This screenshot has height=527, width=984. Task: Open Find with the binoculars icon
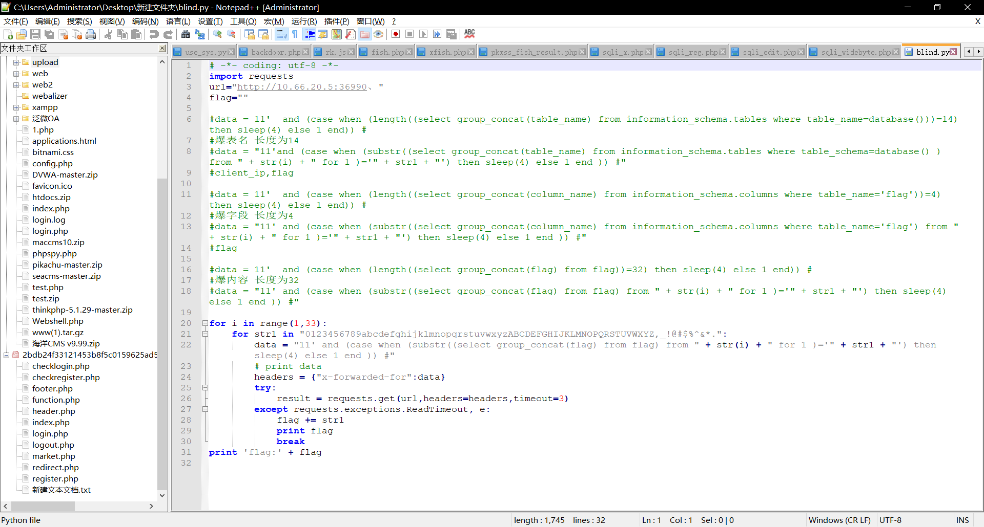186,34
